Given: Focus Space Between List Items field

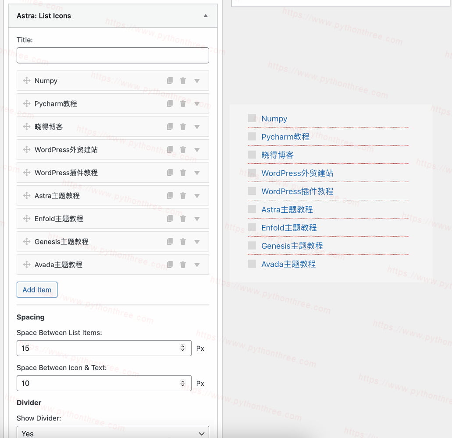Looking at the screenshot, I should (104, 348).
